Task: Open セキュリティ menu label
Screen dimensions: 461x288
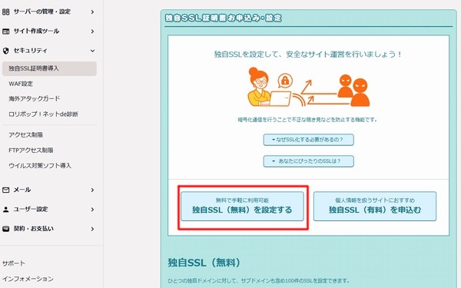Action: pos(30,51)
